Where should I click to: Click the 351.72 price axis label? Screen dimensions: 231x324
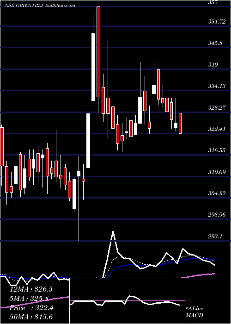click(x=217, y=22)
